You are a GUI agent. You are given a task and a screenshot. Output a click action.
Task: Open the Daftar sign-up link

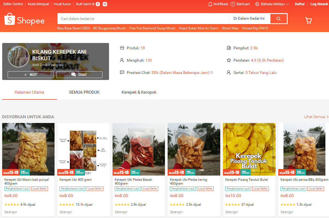(x=300, y=4)
